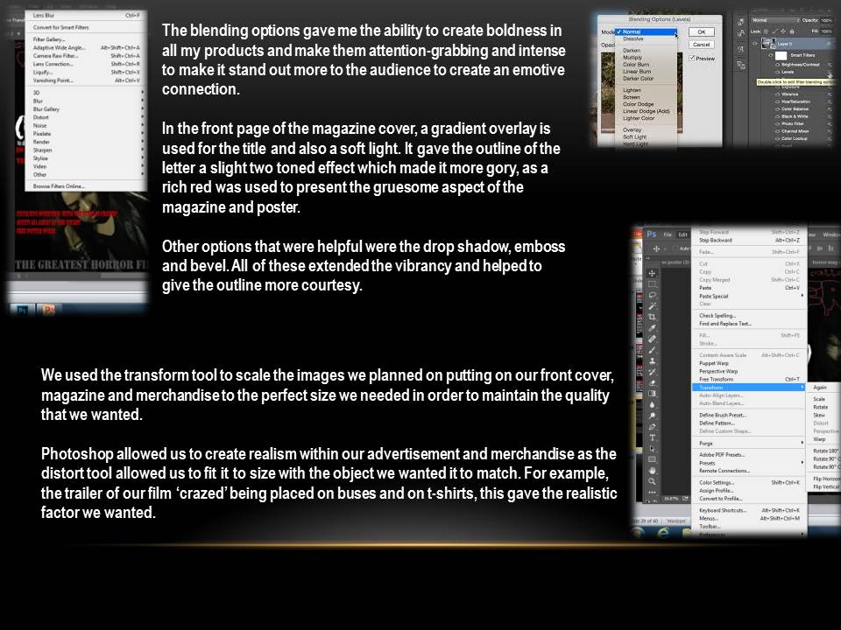The image size is (841, 630).
Task: Click the Windows Start orb
Action: point(639,533)
